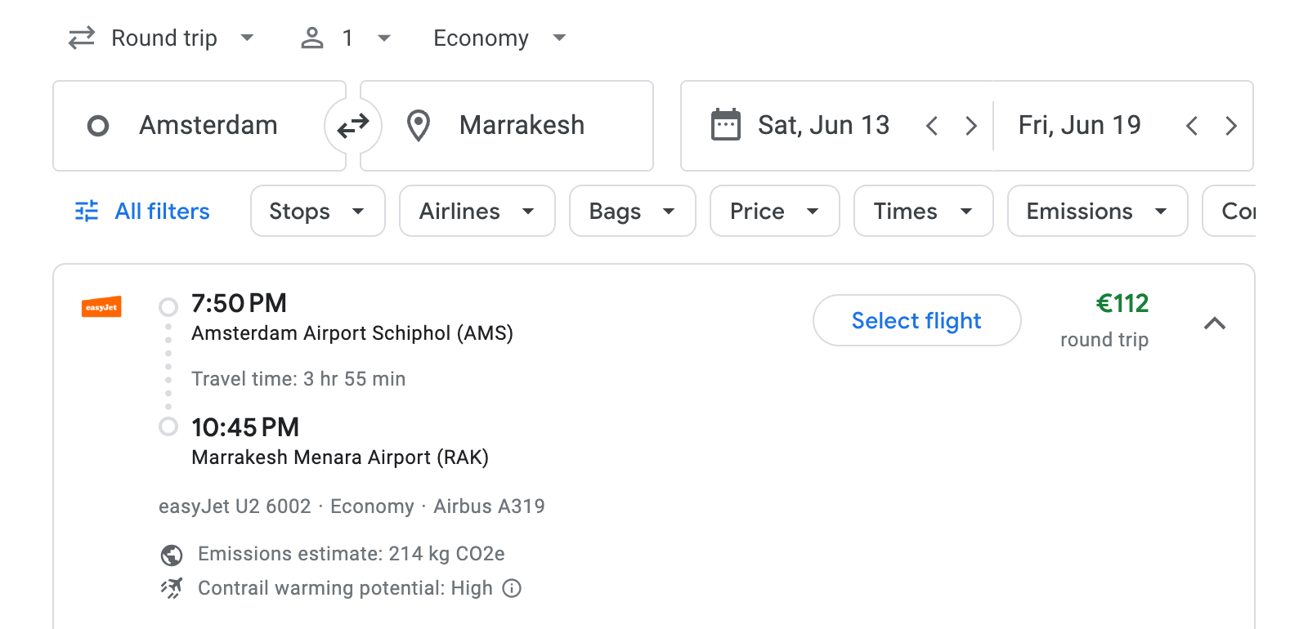Click the easyJet airline logo
Screen dimensions: 1308x629
[x=101, y=307]
